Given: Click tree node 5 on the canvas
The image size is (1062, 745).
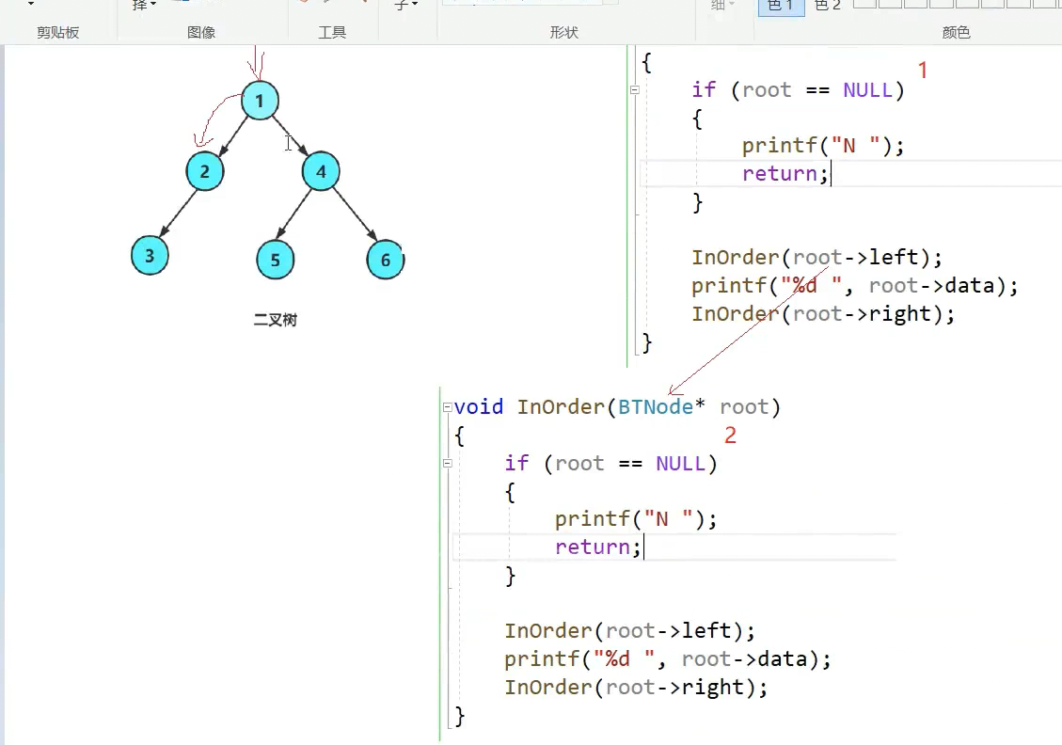Looking at the screenshot, I should click(275, 260).
